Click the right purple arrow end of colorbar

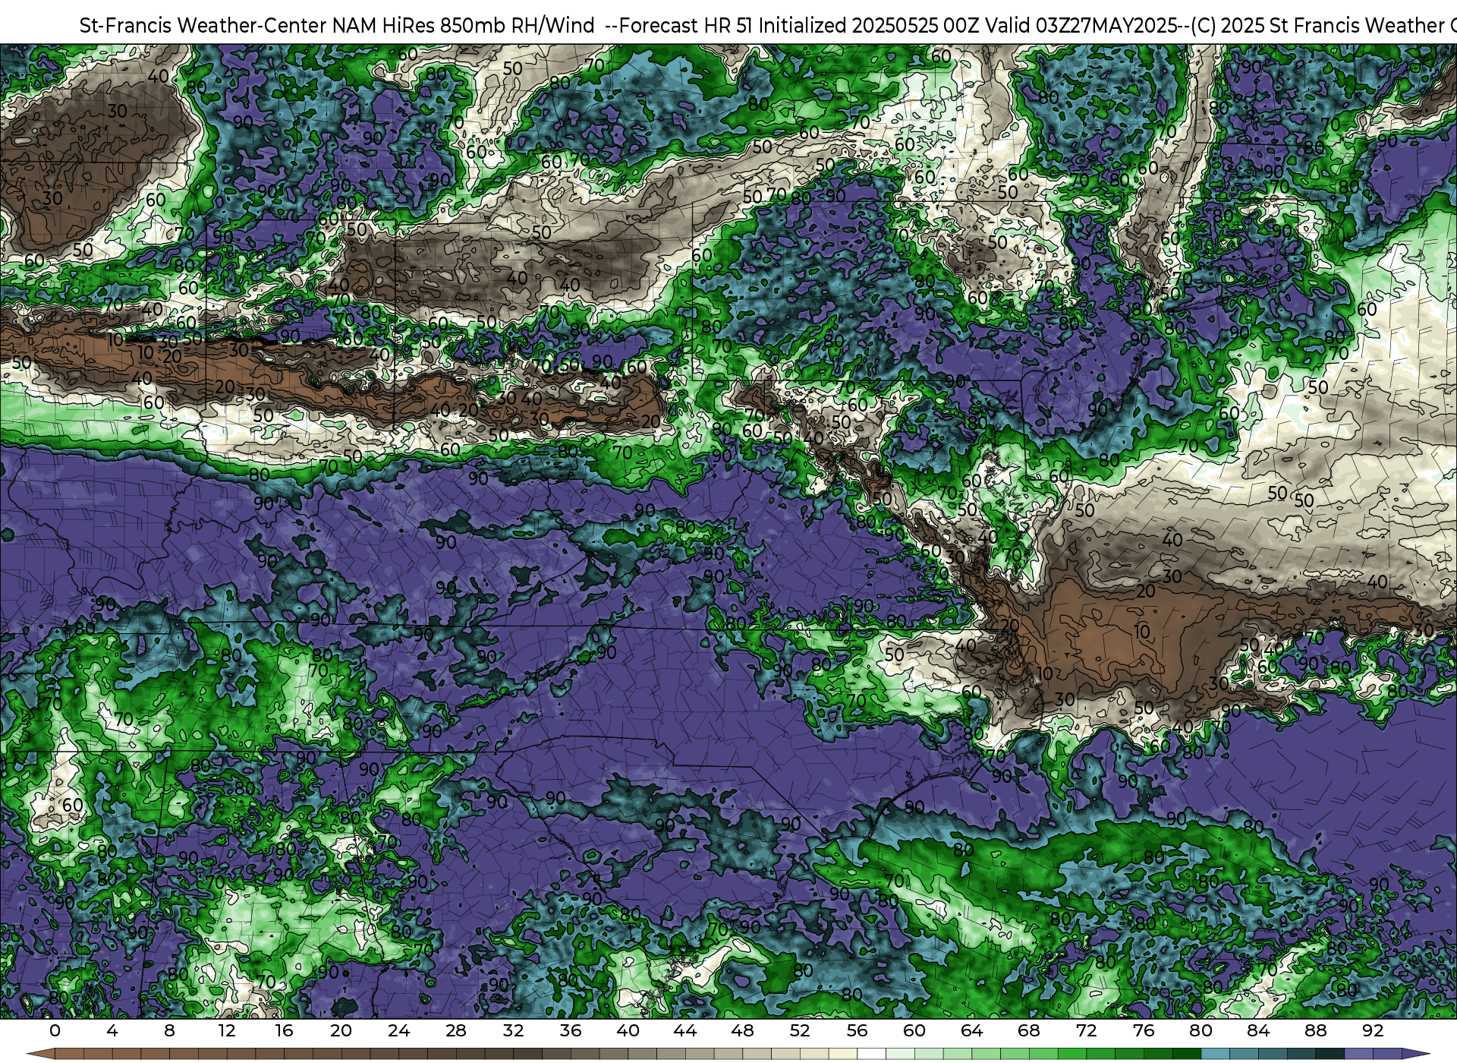coord(1416,1055)
